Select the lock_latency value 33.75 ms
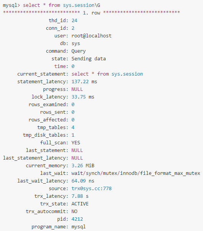The width and height of the screenshot is (203, 231). tap(83, 97)
